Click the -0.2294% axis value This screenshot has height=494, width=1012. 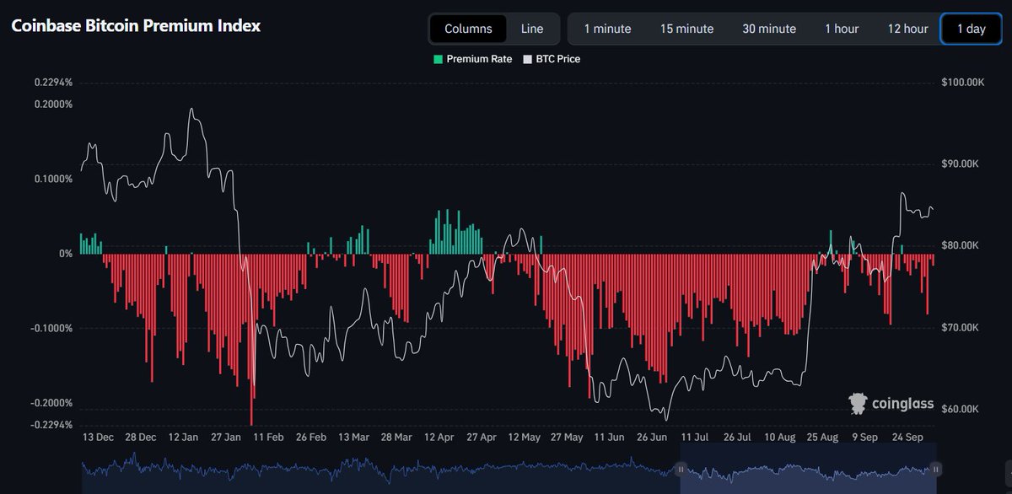tap(52, 425)
